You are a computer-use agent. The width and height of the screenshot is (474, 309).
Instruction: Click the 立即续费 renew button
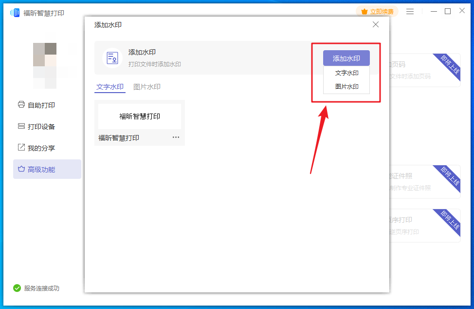click(x=377, y=11)
